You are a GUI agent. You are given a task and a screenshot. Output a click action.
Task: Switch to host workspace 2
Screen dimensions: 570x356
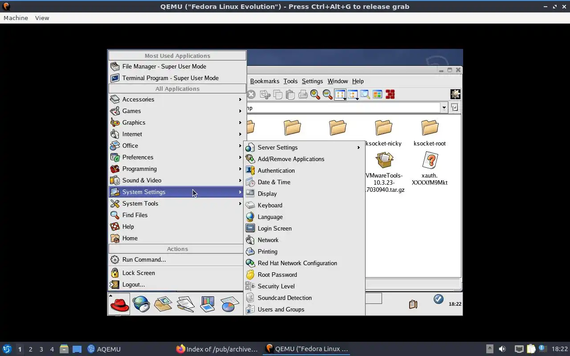(30, 349)
